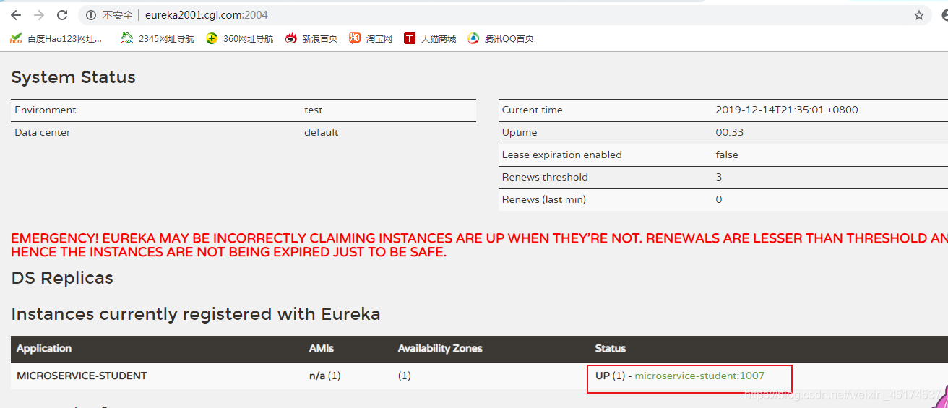
Task: Click the Renews (last min) label
Action: point(544,200)
